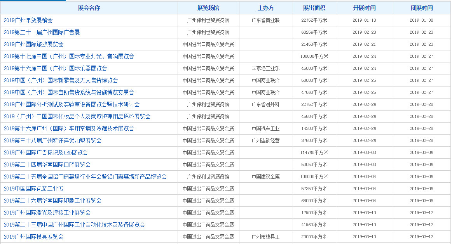Open 2019广州国际广告标识及LED展览会 link
Image resolution: width=452 pixels, height=244 pixels.
pyautogui.click(x=46, y=152)
